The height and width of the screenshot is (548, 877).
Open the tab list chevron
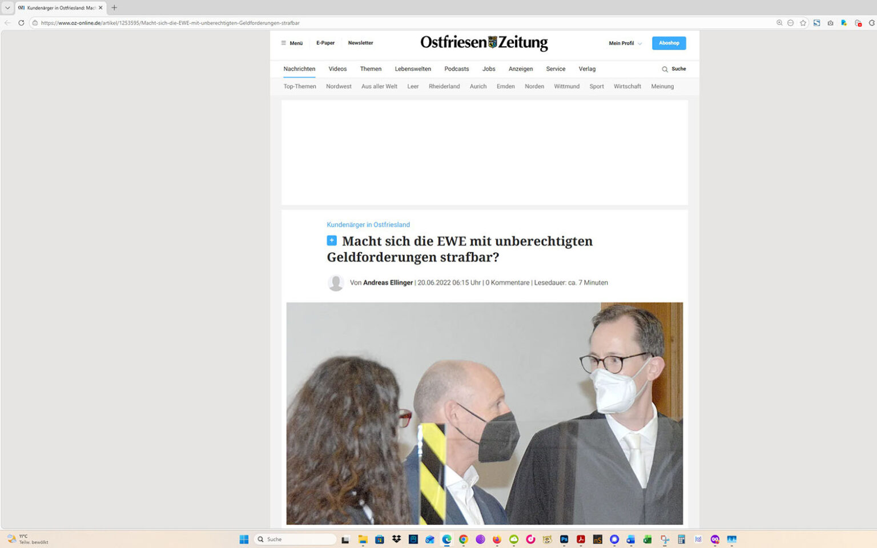[6, 8]
